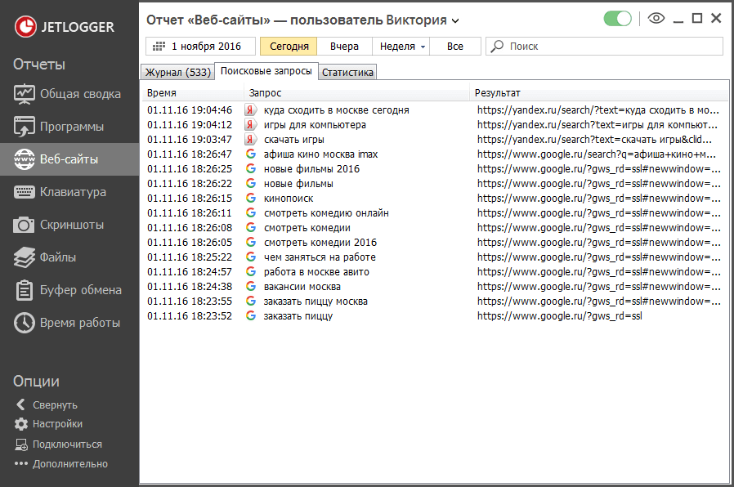Open the result URL for заказать пиццу

(x=559, y=315)
